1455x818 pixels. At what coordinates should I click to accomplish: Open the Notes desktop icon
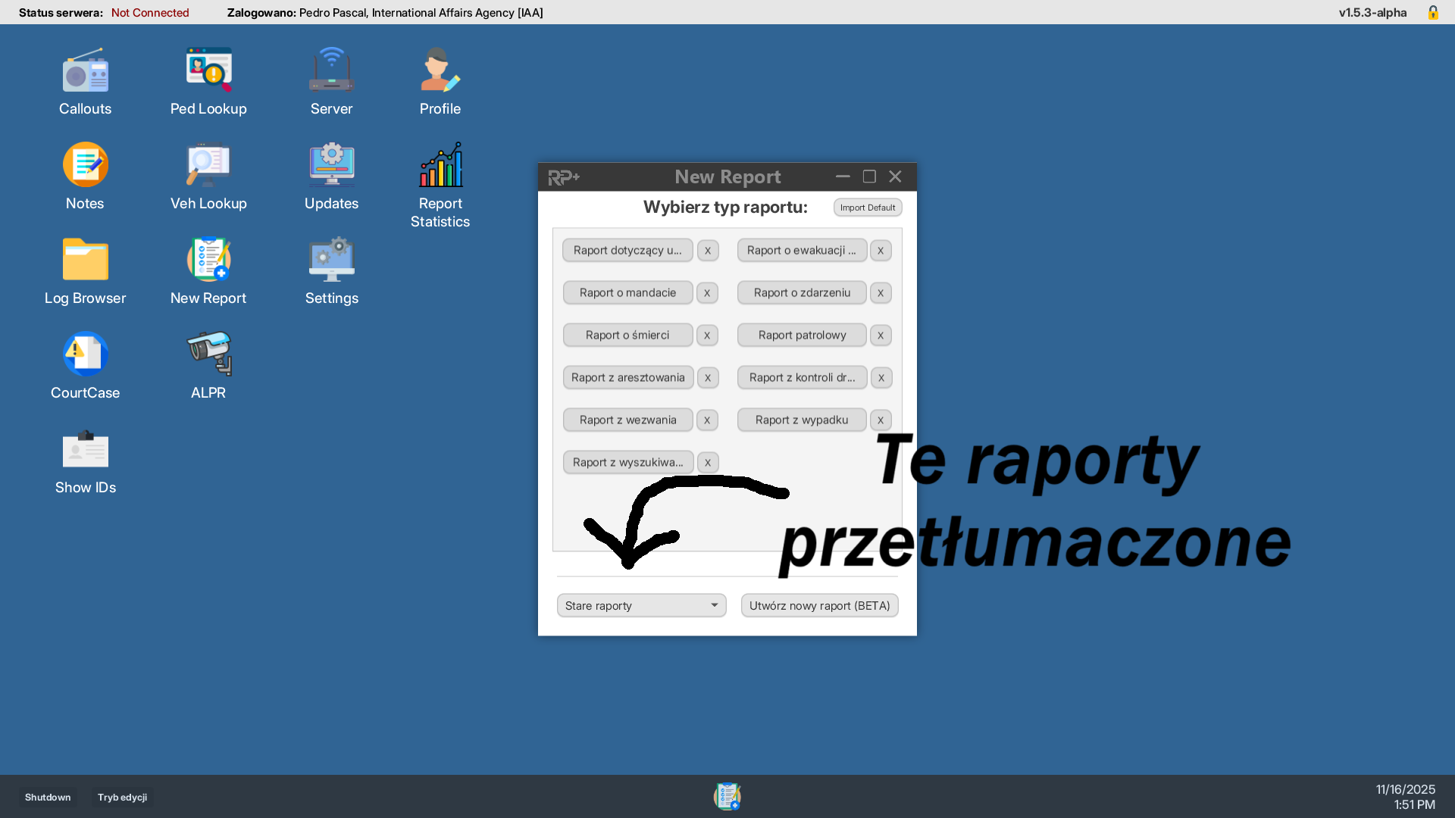[85, 167]
